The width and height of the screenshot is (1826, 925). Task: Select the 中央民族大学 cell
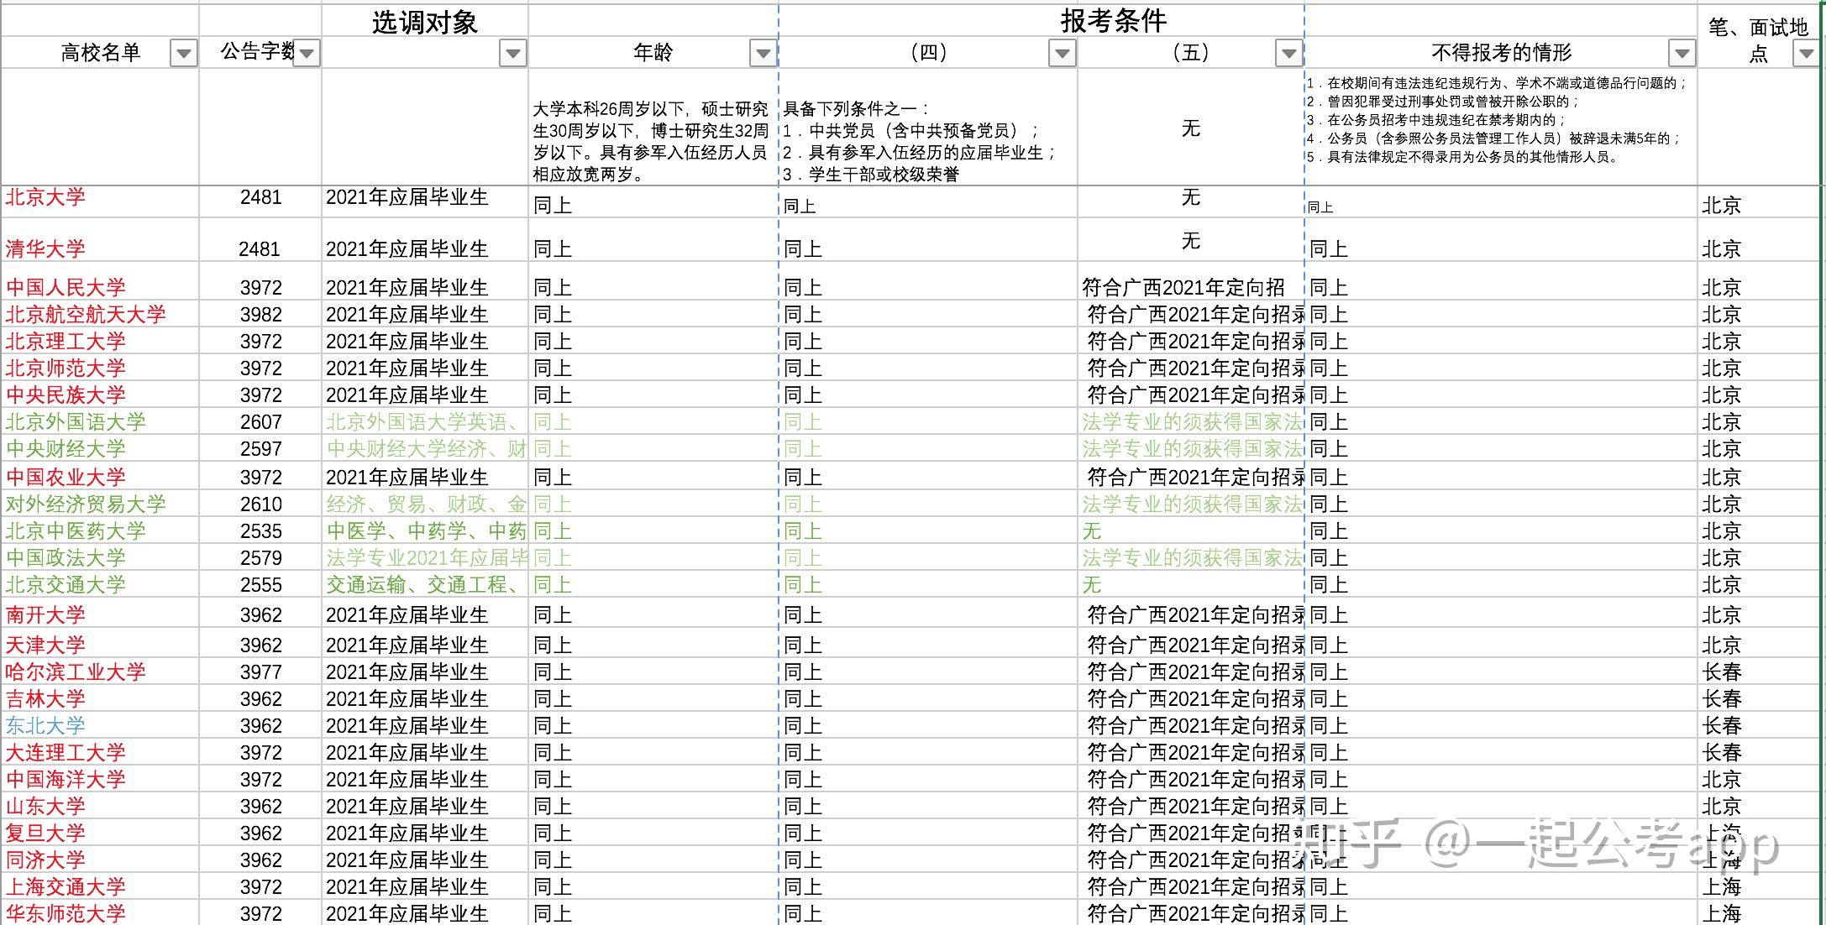[100, 395]
